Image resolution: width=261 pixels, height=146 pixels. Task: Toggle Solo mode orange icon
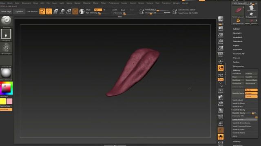click(x=221, y=137)
